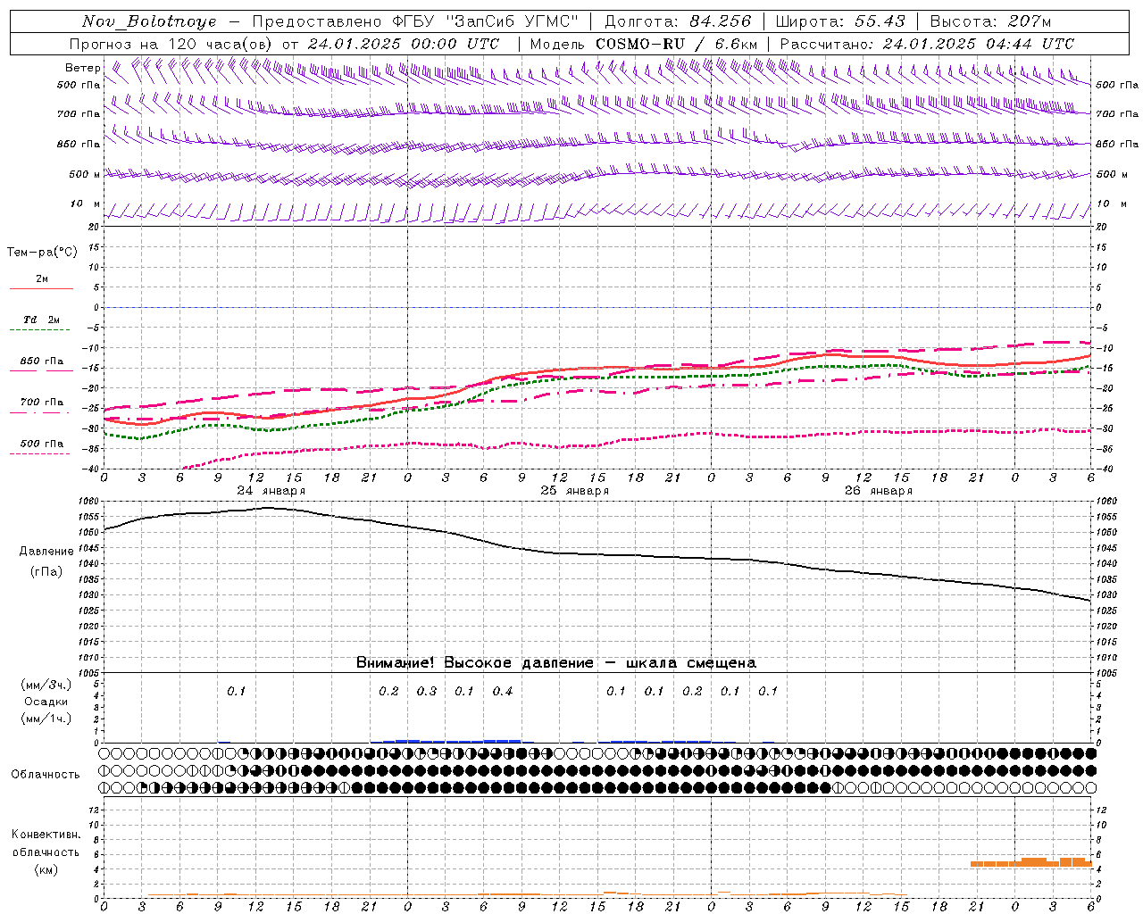Click the Высота: 207м value
The height and width of the screenshot is (914, 1143).
(x=990, y=21)
